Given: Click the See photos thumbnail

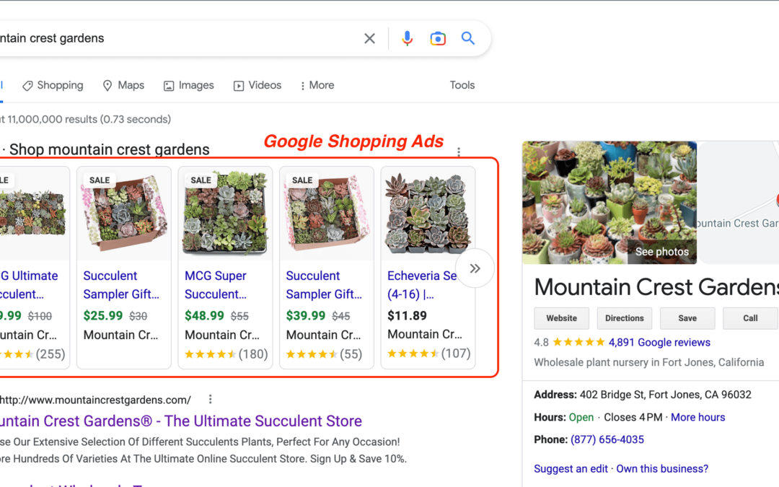Looking at the screenshot, I should click(661, 251).
